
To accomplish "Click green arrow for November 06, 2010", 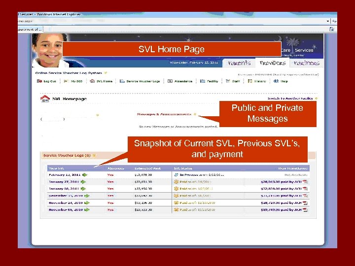I will coord(87,210).
